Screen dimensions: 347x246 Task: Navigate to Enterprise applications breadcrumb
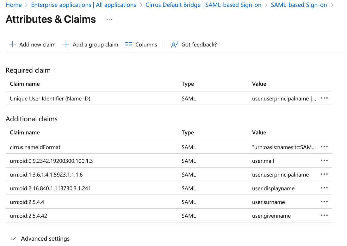coord(84,5)
